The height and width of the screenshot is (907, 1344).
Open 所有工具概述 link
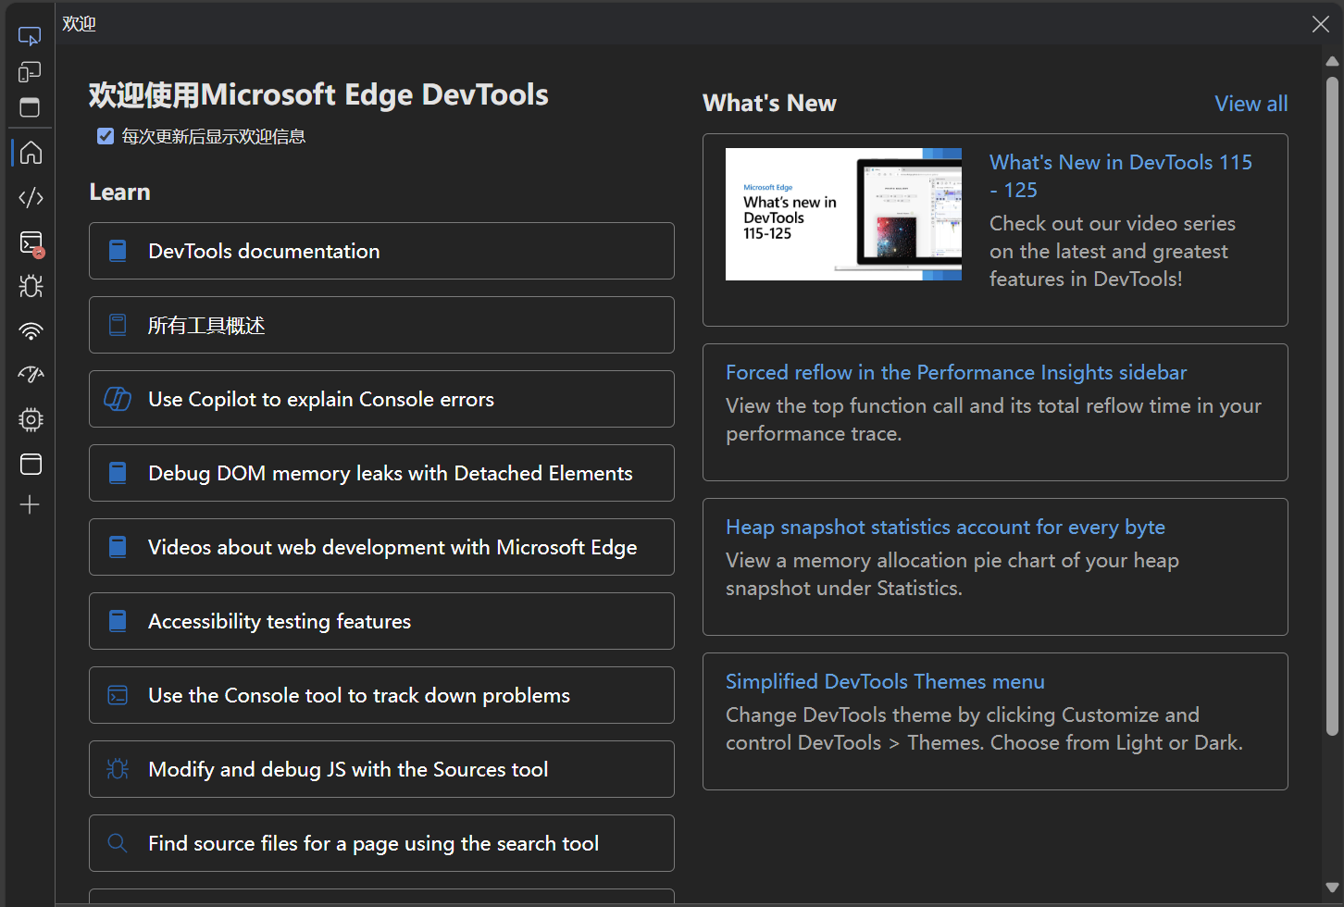tap(381, 325)
